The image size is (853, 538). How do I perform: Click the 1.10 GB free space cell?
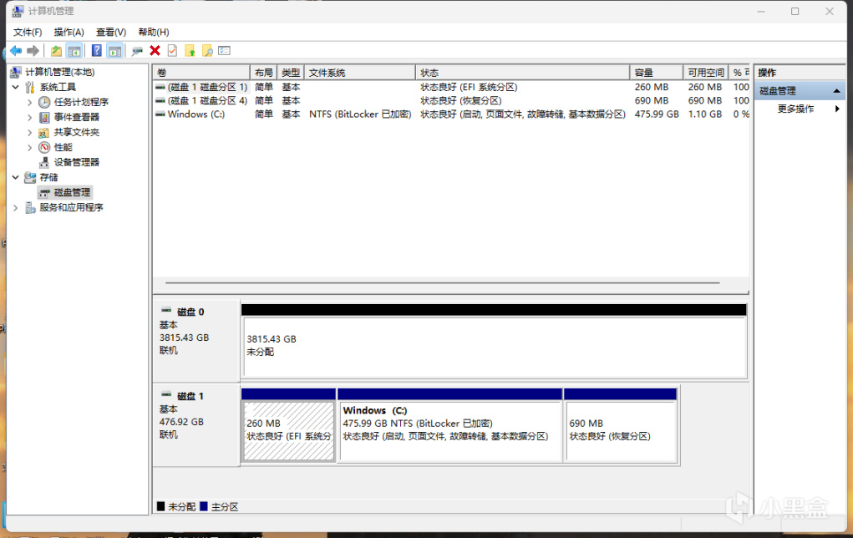[705, 114]
